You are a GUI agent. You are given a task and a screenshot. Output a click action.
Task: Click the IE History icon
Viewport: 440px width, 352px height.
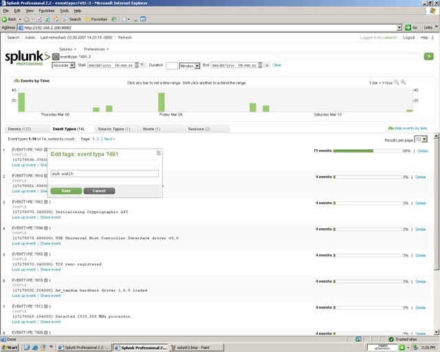pyautogui.click(x=113, y=19)
